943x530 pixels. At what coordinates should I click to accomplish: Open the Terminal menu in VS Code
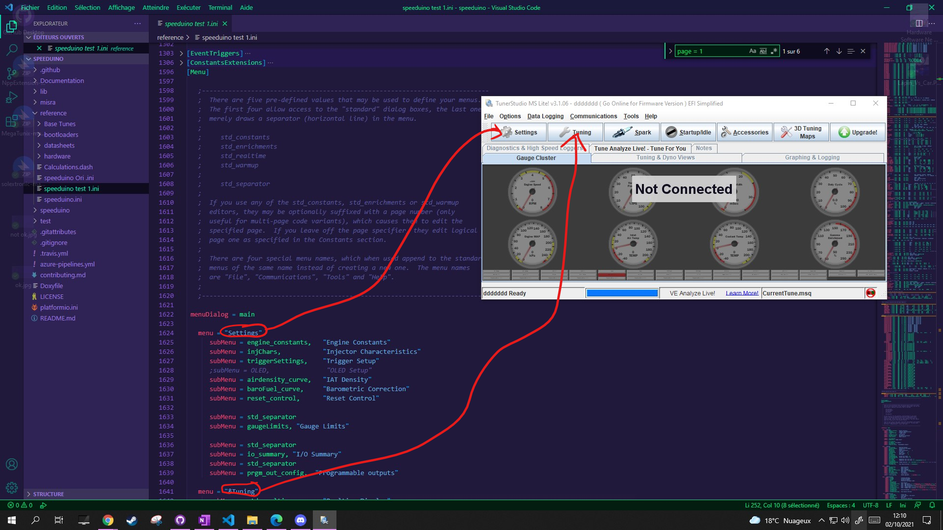(x=220, y=7)
